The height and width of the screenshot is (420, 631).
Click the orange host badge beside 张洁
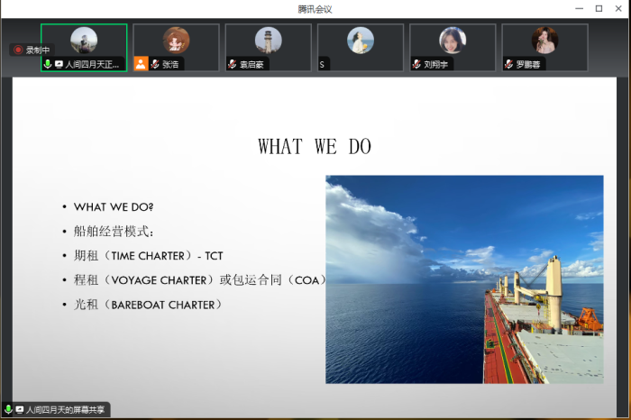[x=141, y=64]
